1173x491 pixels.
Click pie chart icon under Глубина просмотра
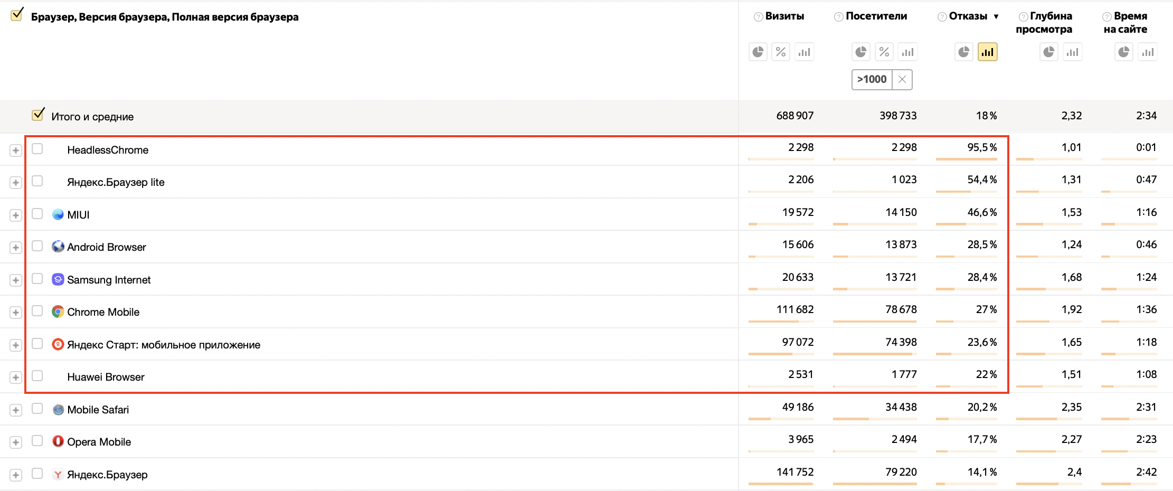pos(1049,52)
